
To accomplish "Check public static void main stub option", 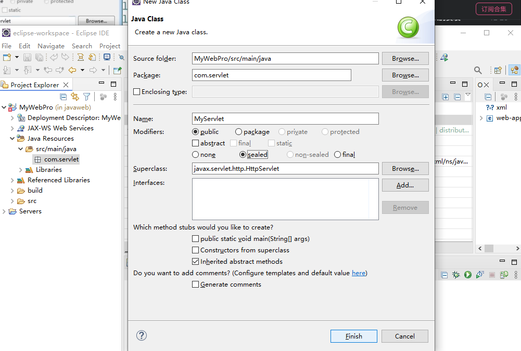I will pyautogui.click(x=195, y=239).
